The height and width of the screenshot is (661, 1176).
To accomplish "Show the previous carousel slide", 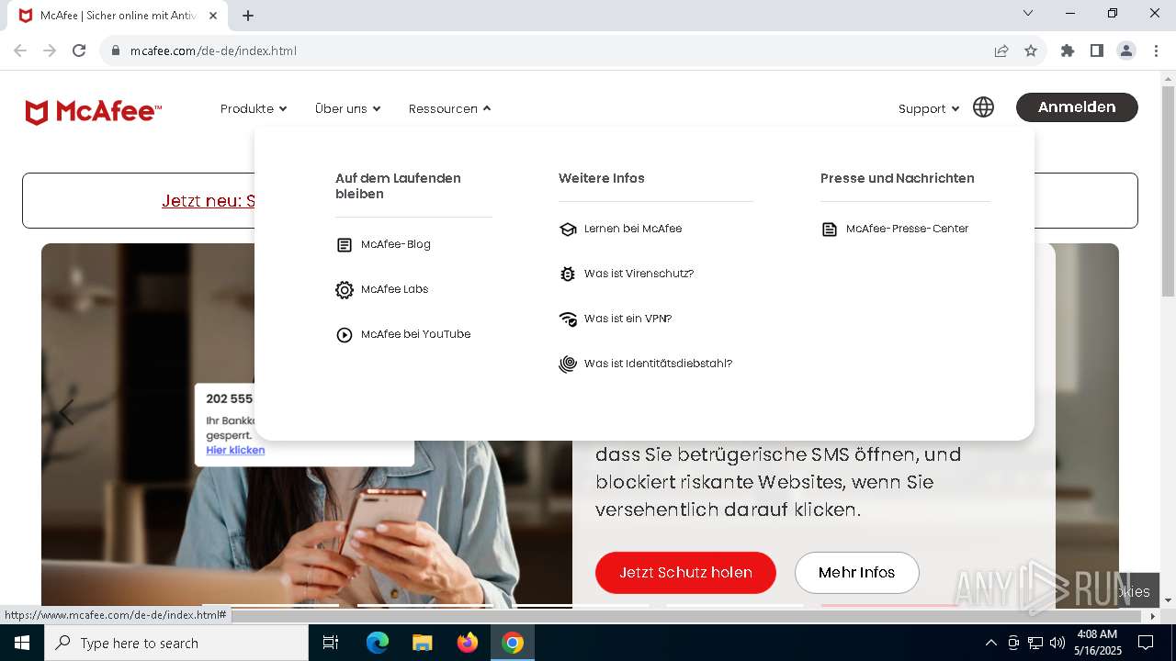I will coord(66,413).
